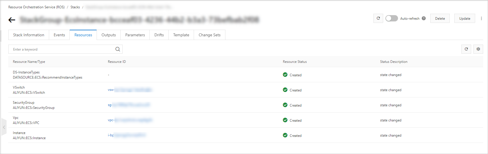Image resolution: width=488 pixels, height=154 pixels.
Task: Click the Auto-refresh help question mark icon
Action: point(424,18)
